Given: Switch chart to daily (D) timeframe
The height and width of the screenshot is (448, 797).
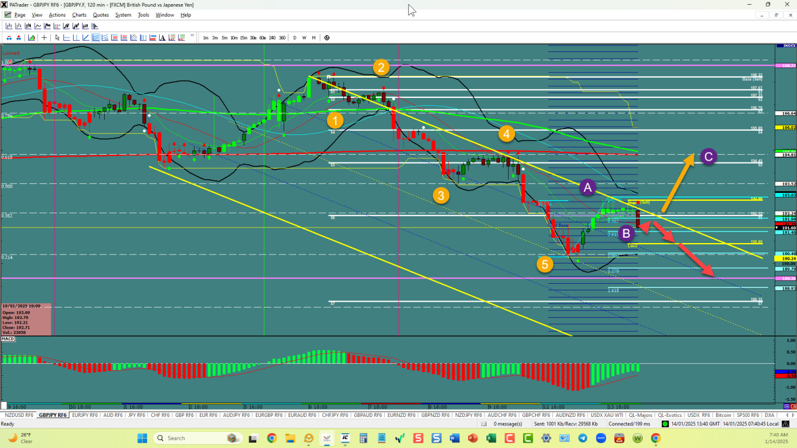Looking at the screenshot, I should pos(294,38).
